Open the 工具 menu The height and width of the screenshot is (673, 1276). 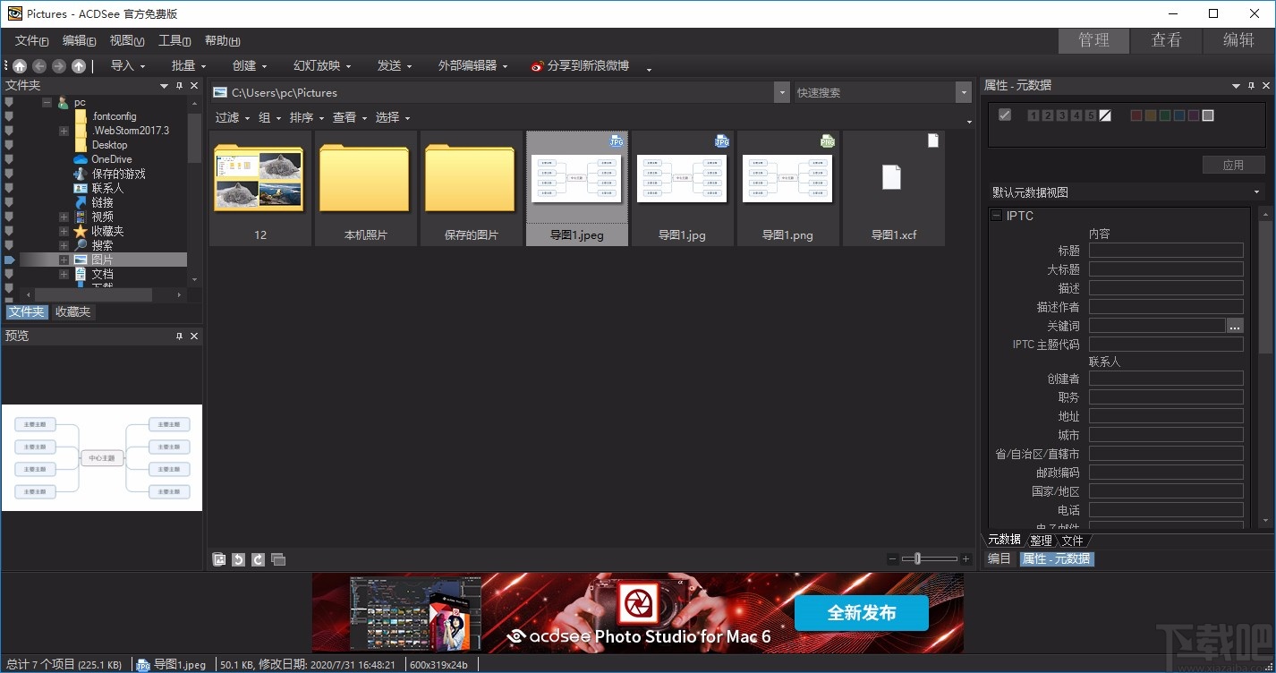[174, 41]
